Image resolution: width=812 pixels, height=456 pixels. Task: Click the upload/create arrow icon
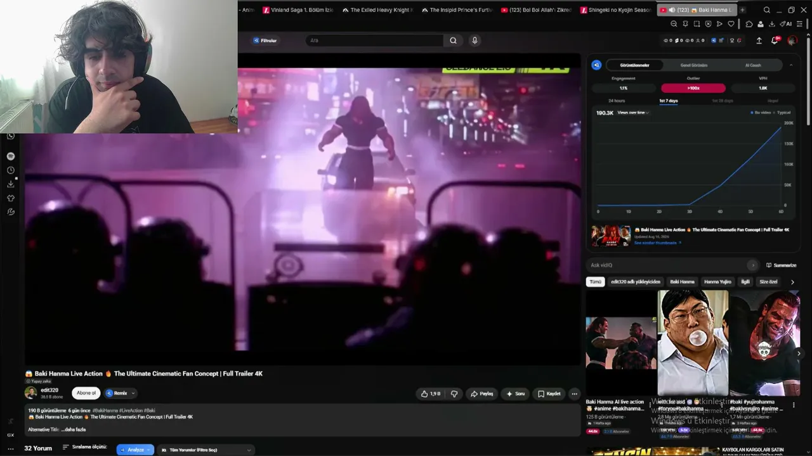[x=759, y=41]
